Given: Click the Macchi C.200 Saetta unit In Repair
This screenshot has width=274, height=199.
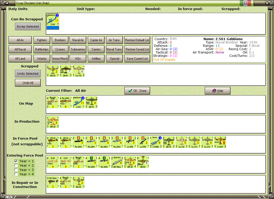Looking at the screenshot, I should [65, 182].
